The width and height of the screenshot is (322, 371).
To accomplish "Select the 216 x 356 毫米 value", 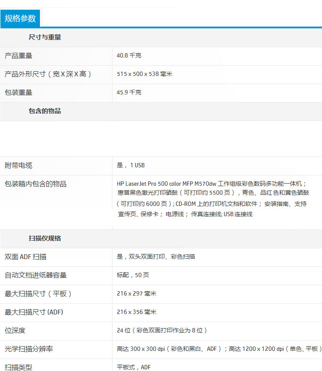I will point(137,312).
